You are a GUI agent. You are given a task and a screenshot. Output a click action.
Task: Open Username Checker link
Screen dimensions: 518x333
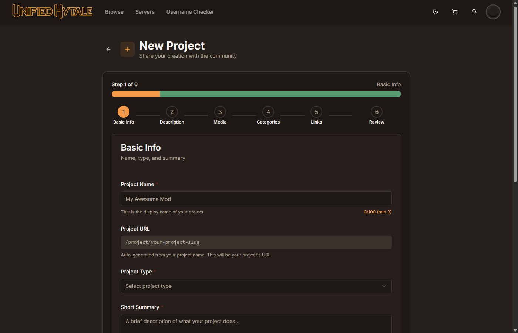click(190, 12)
